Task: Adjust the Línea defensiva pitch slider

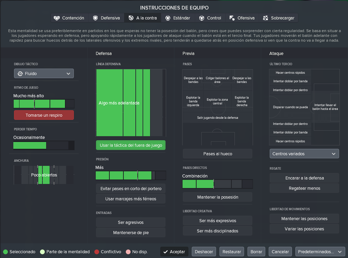Action: coord(131,103)
